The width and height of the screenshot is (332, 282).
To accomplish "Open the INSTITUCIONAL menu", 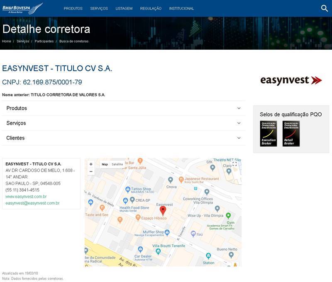I will [x=181, y=8].
